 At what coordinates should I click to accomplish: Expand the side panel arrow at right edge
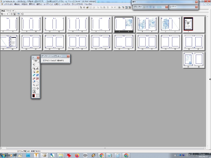click(210, 79)
